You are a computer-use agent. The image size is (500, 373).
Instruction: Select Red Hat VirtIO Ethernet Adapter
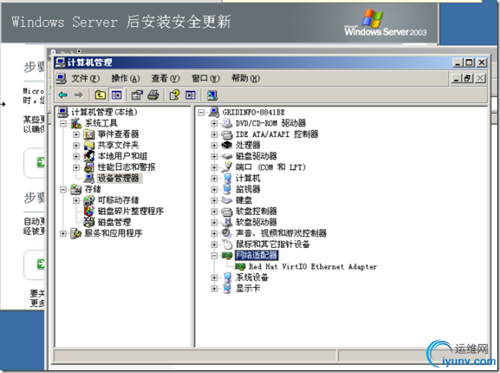[313, 266]
